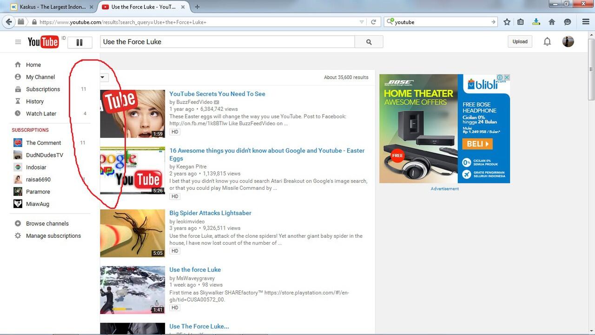Click the ad info icon on Bose advertisement
The width and height of the screenshot is (595, 335).
(500, 78)
